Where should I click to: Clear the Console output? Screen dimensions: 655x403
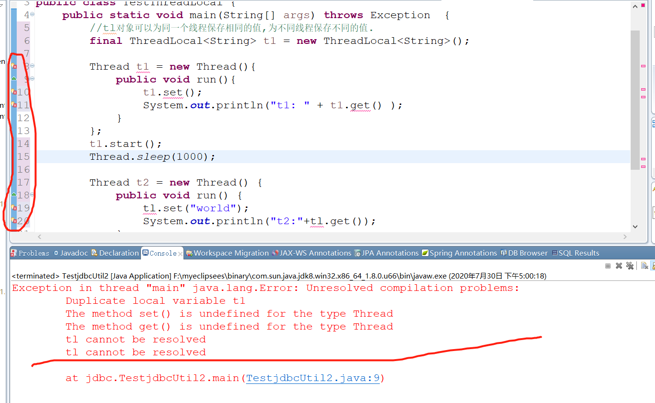(x=644, y=266)
